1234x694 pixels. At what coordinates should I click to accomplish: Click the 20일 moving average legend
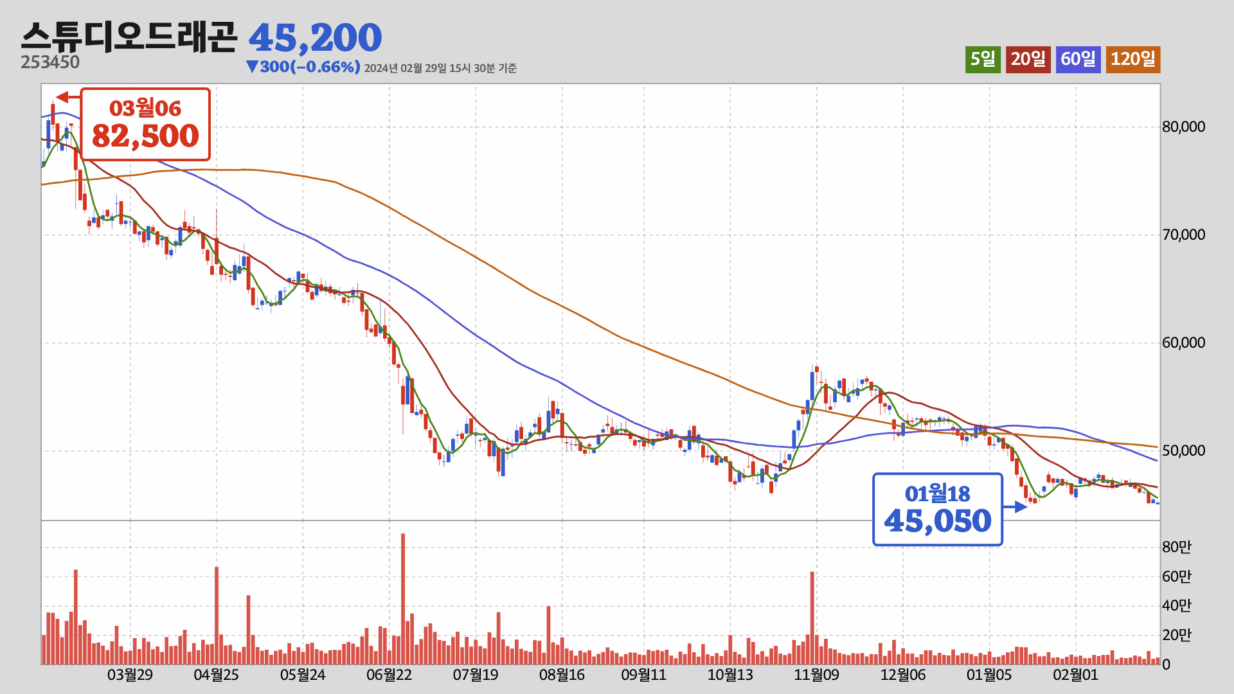coord(1028,59)
